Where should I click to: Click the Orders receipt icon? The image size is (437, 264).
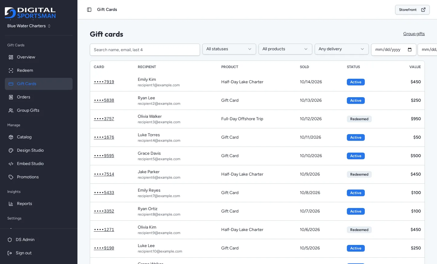(x=11, y=97)
